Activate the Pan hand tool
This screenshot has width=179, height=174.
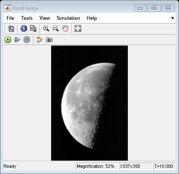[65, 28]
